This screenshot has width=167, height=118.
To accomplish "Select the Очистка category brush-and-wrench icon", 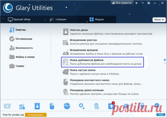I will [x=12, y=30].
